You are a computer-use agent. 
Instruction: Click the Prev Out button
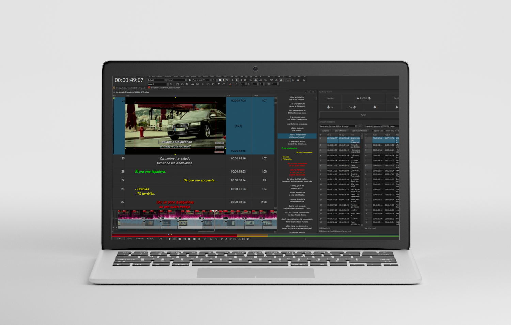click(330, 98)
